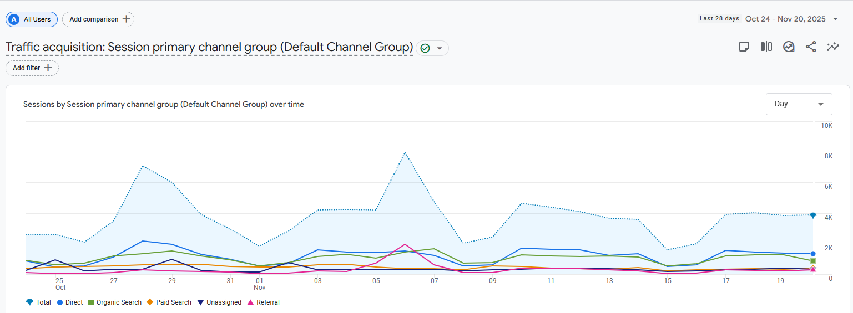Open the Insights sparkle icon
Screen dimensions: 853x313
click(x=832, y=47)
